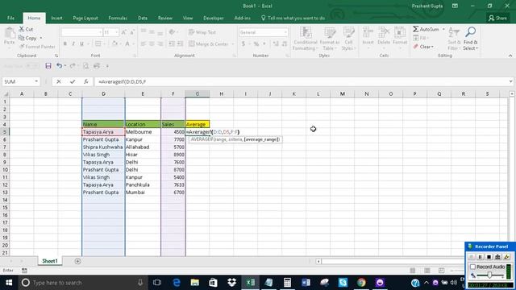516x290 pixels.
Task: Select the Sheet1 tab
Action: 50,261
